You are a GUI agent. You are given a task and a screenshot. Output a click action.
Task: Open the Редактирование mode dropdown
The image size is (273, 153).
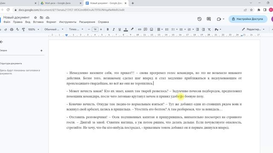(x=253, y=29)
